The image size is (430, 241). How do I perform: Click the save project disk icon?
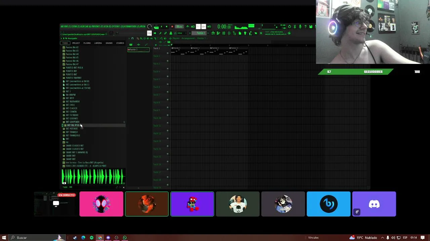point(311,26)
